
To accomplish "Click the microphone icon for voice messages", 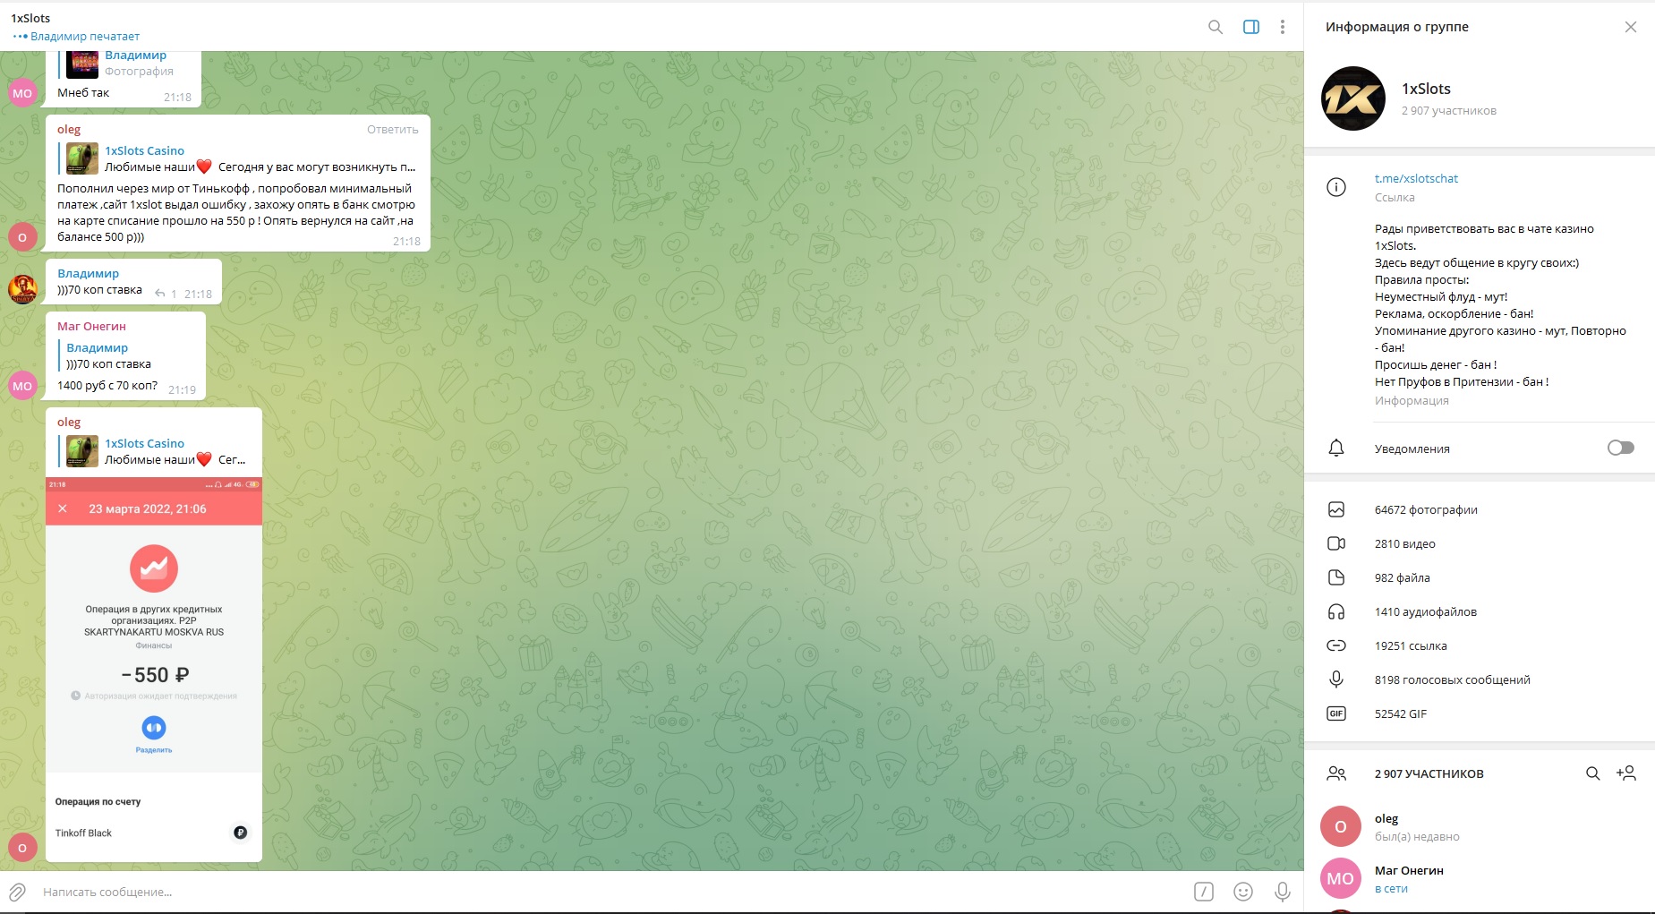I will click(1336, 679).
